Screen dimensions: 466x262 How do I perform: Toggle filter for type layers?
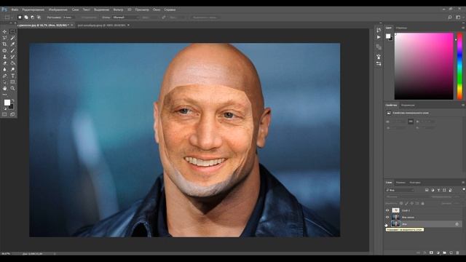click(438, 190)
